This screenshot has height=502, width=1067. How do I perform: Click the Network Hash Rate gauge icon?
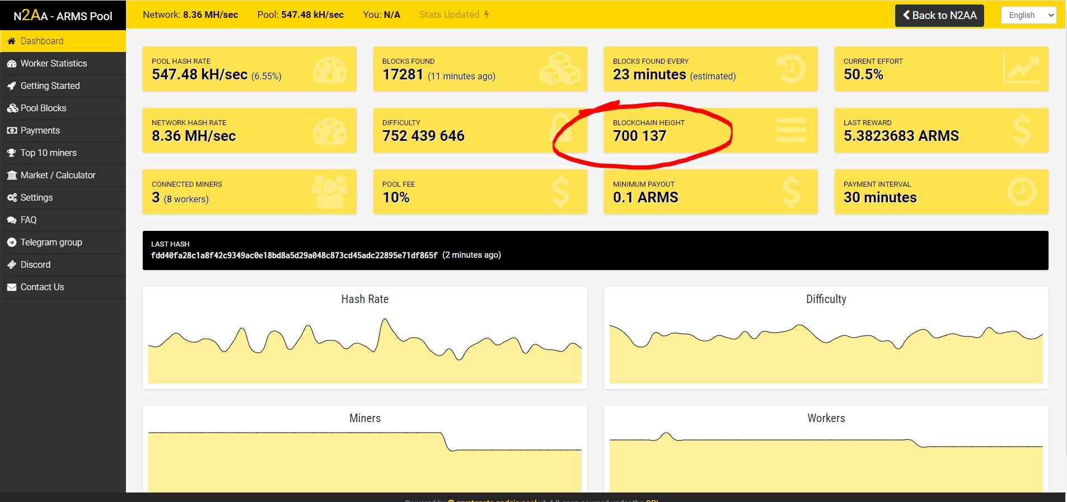coord(330,132)
